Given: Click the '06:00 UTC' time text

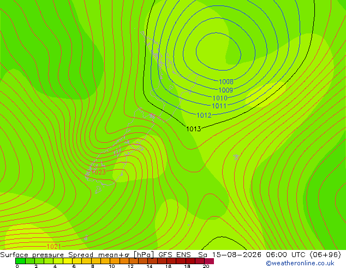Looking at the screenshot, I should [287, 255].
